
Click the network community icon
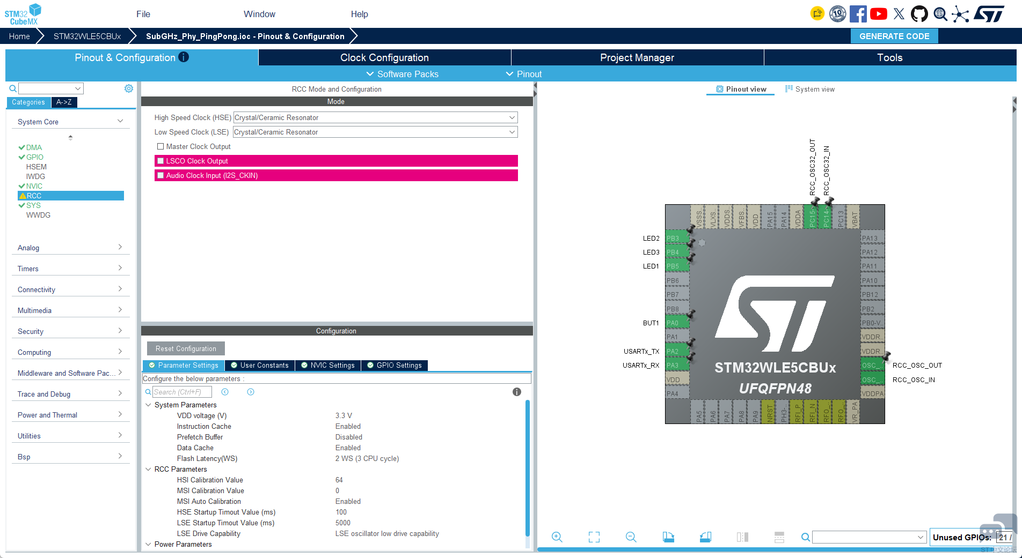tap(961, 14)
